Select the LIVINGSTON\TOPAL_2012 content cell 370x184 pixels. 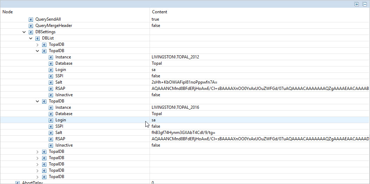tap(175, 57)
